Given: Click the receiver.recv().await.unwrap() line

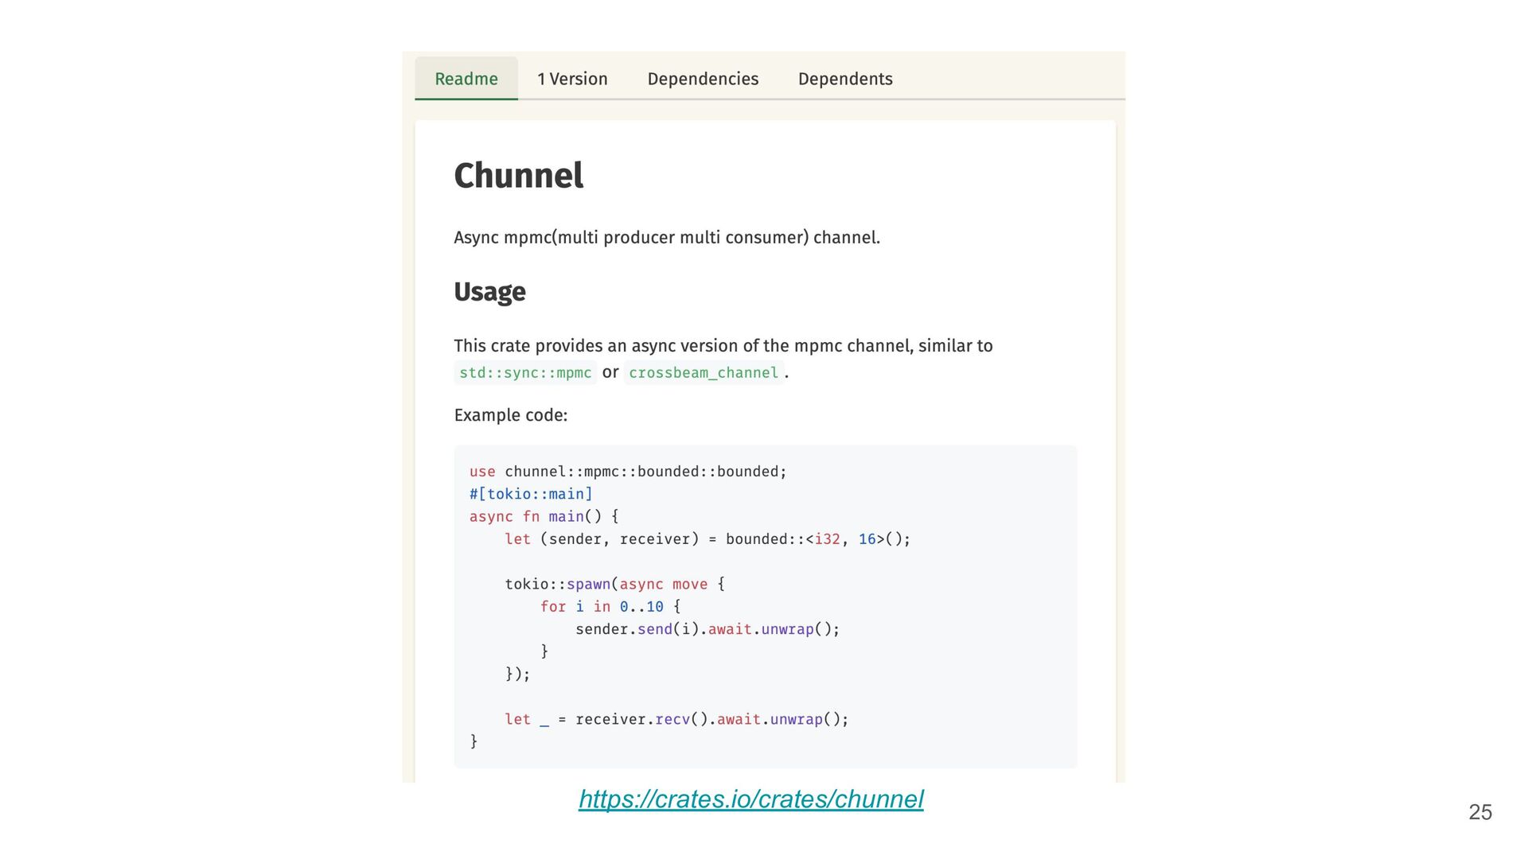Looking at the screenshot, I should point(676,719).
